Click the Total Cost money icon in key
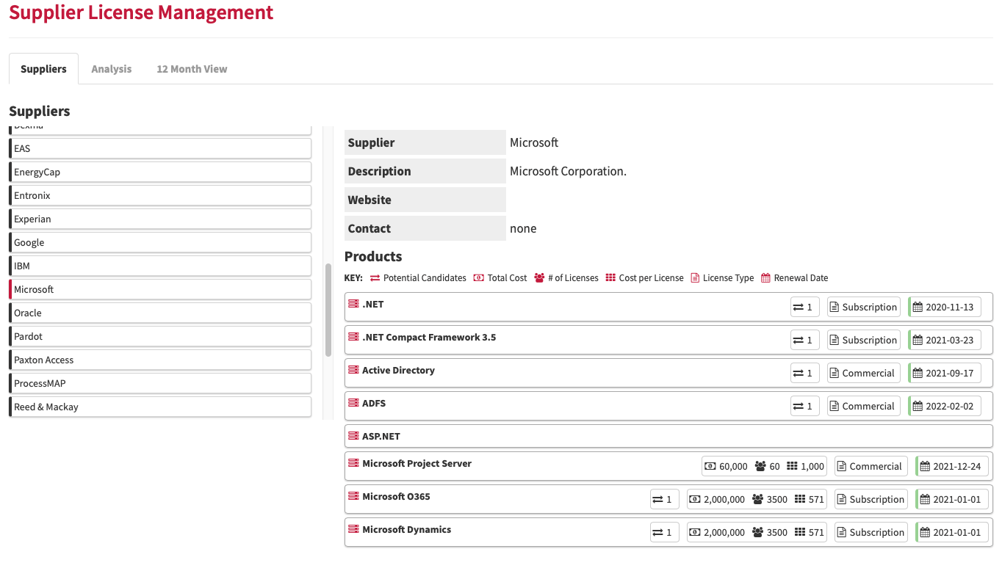 tap(479, 278)
